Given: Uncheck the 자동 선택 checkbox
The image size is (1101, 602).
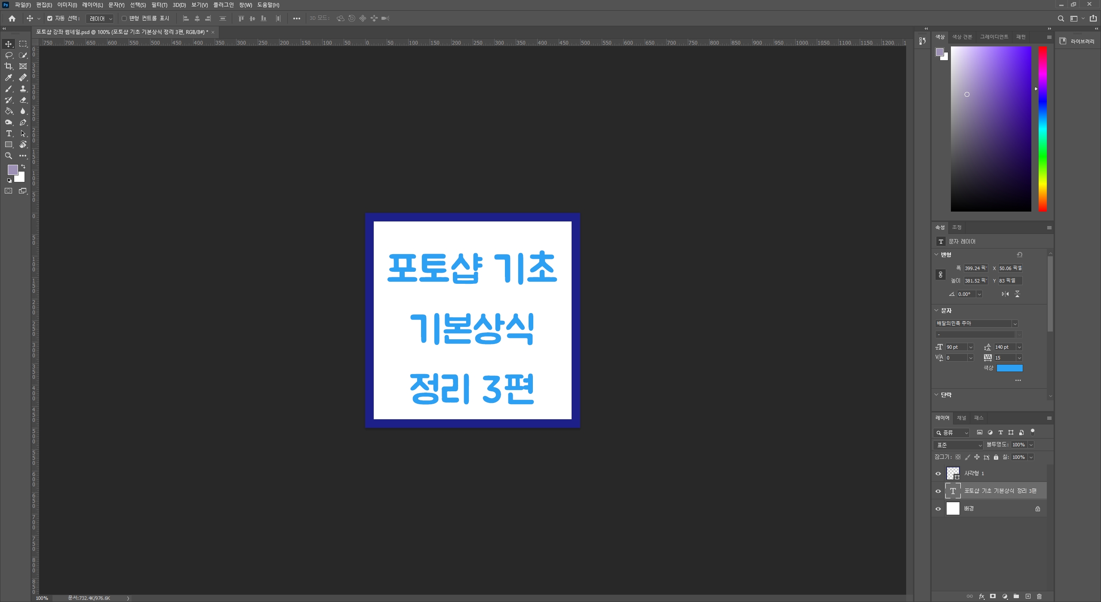Looking at the screenshot, I should coord(50,18).
